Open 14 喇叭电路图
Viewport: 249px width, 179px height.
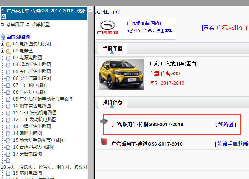click(27, 133)
